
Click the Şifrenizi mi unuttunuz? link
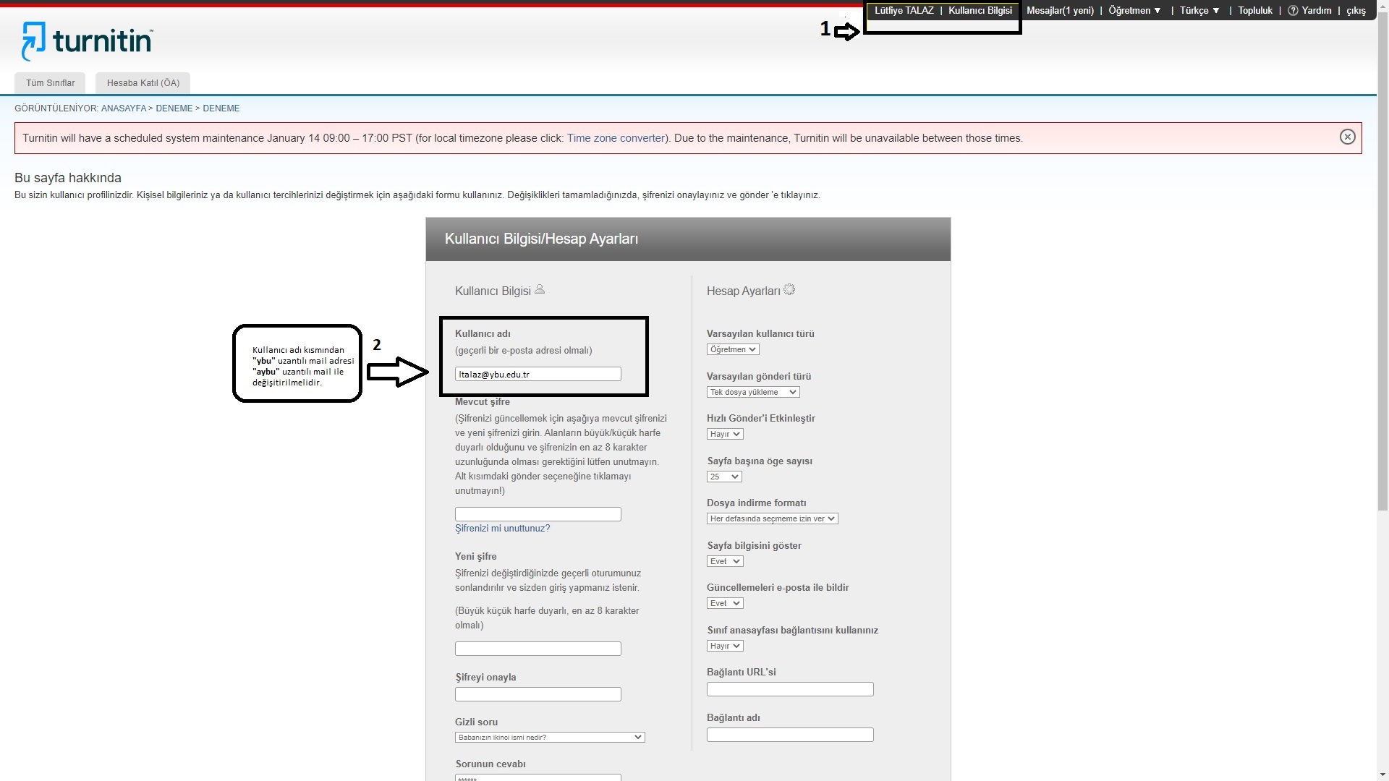click(x=502, y=529)
